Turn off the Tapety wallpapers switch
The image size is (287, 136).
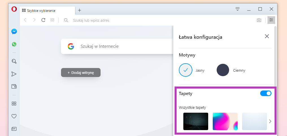266,93
